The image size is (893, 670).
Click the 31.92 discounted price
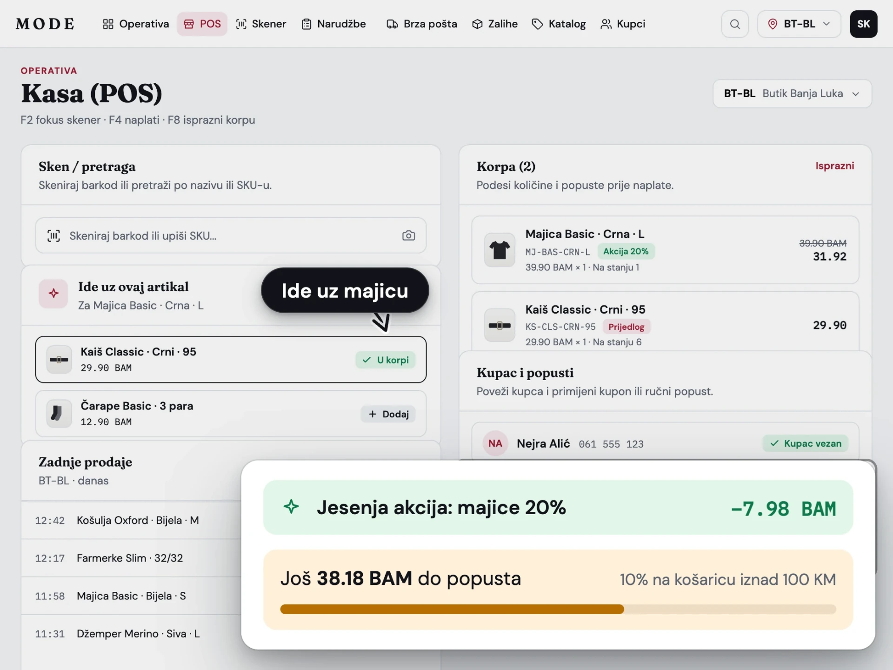(829, 256)
